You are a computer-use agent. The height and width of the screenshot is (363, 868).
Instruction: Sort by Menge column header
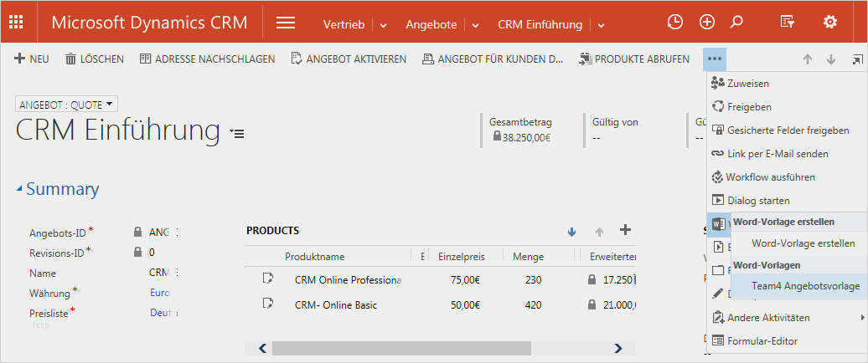pos(528,257)
